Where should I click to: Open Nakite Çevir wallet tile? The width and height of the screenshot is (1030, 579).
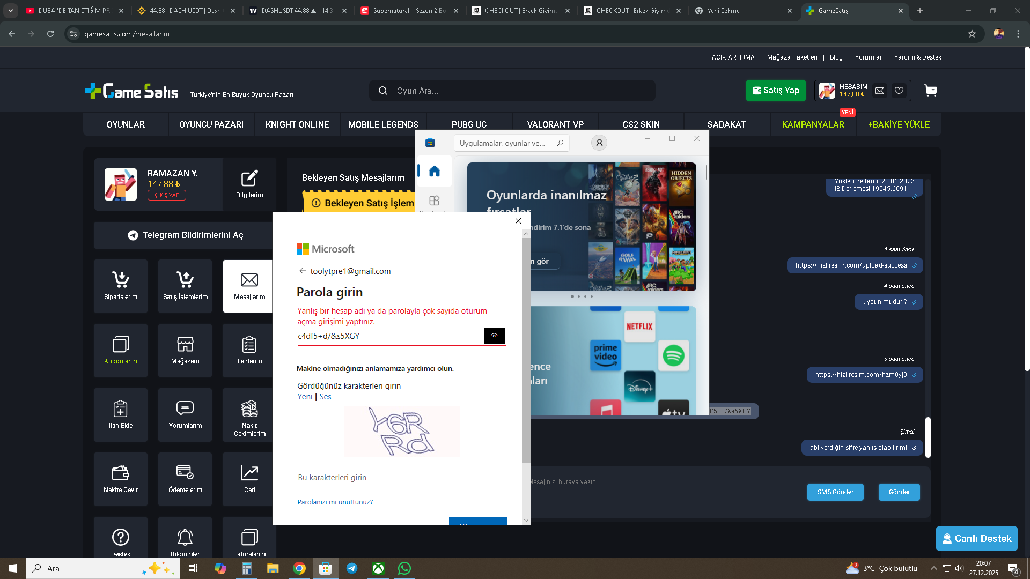pos(121,479)
